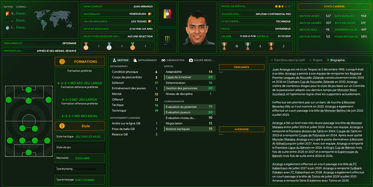Switch to the Entraînement tab
The width and height of the screenshot is (373, 187).
(145, 60)
